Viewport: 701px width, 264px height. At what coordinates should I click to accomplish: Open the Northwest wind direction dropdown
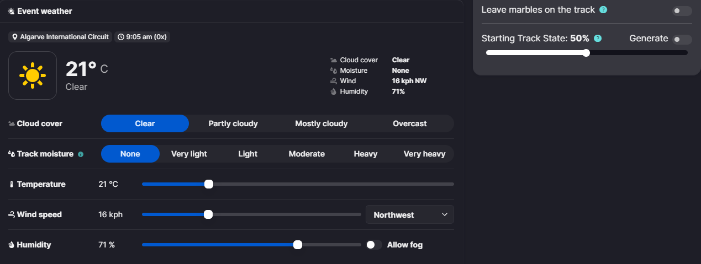(409, 215)
